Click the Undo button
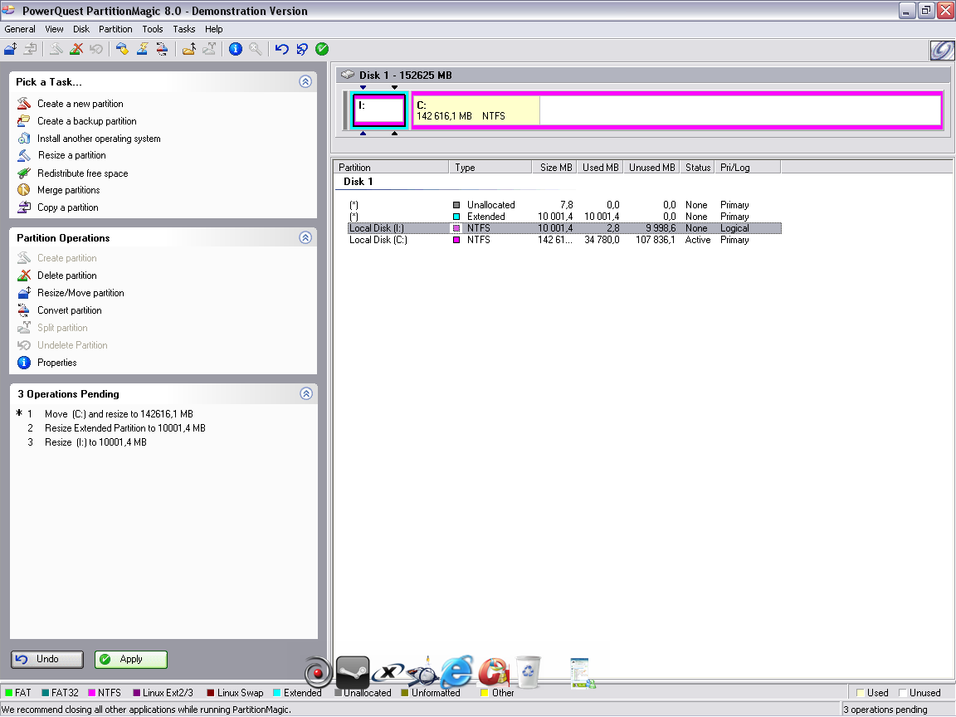Viewport: 956px width, 717px height. 47,660
